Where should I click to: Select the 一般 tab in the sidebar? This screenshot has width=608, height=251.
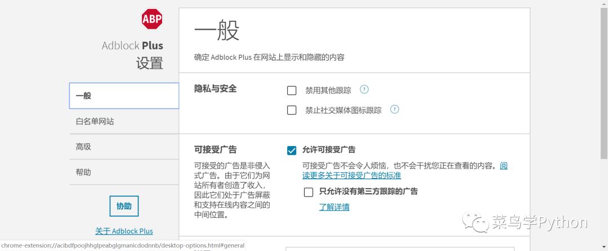[x=124, y=95]
